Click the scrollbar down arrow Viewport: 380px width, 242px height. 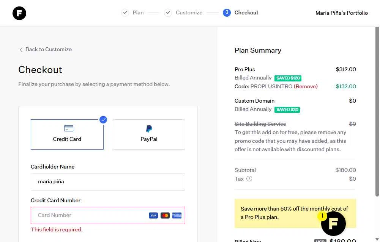(x=377, y=239)
